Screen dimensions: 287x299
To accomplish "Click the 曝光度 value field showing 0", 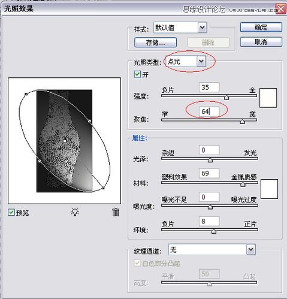I will coord(209,197).
